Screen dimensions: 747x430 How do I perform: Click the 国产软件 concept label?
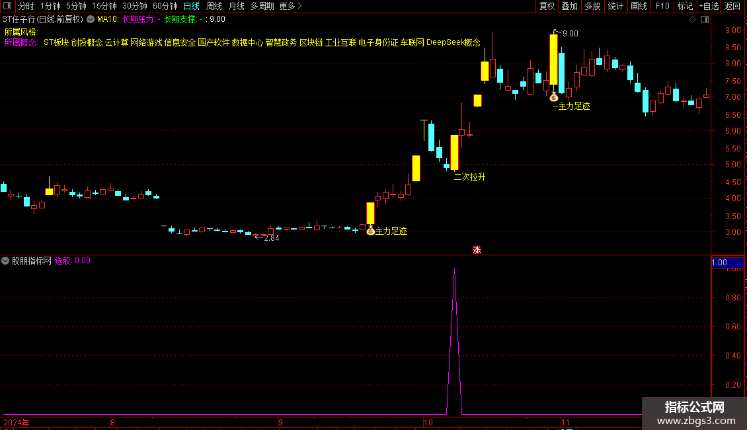pos(214,42)
